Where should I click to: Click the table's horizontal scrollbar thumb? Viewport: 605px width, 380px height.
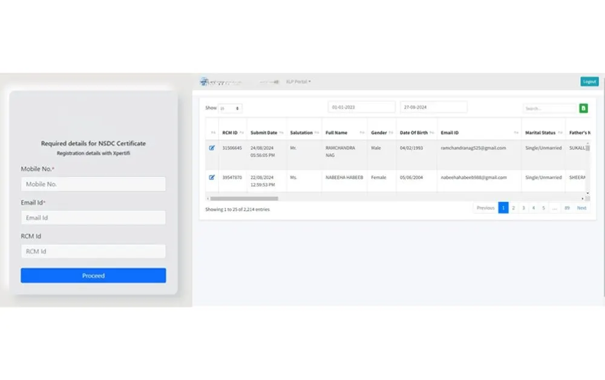click(x=244, y=199)
